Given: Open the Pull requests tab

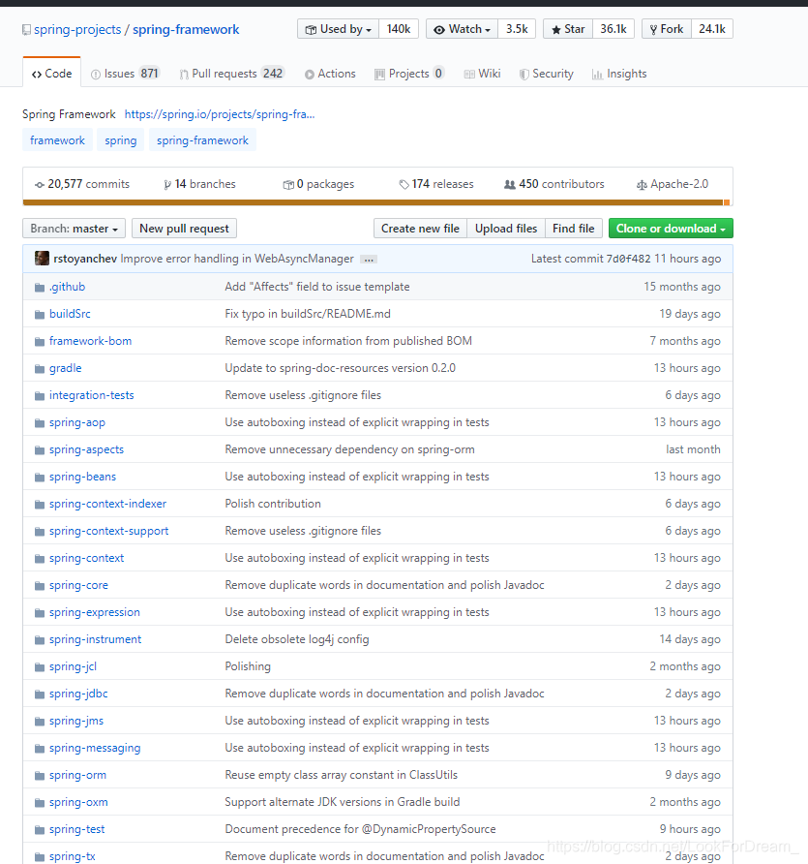Looking at the screenshot, I should pyautogui.click(x=231, y=74).
